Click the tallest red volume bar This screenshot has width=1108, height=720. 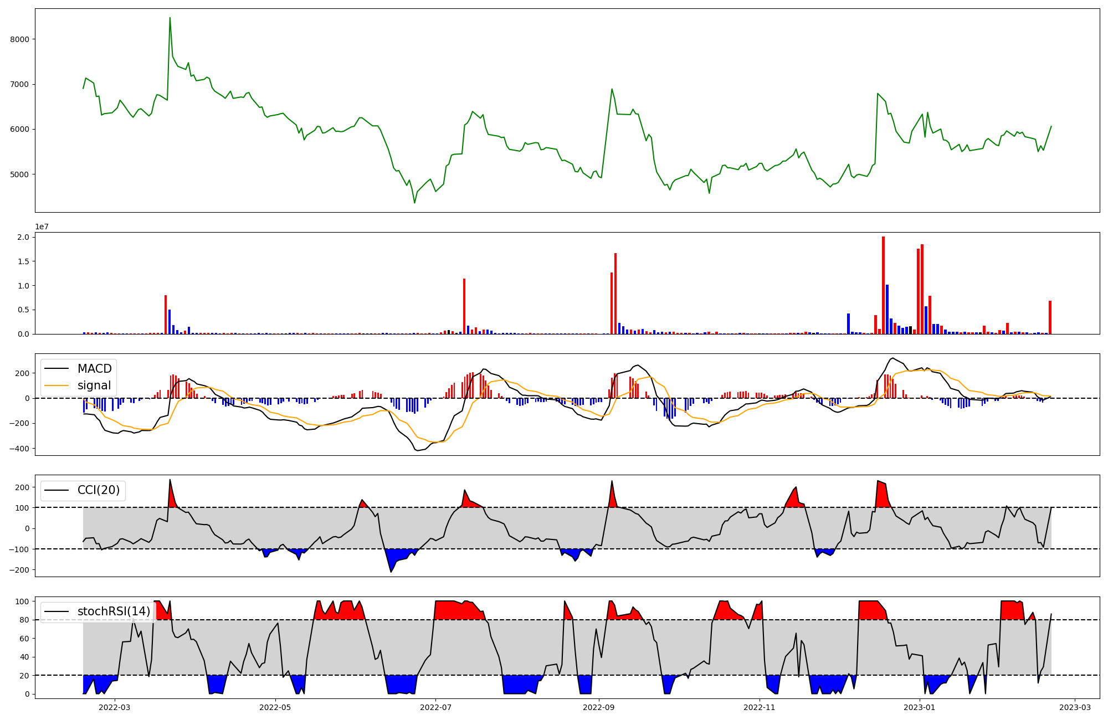point(883,285)
